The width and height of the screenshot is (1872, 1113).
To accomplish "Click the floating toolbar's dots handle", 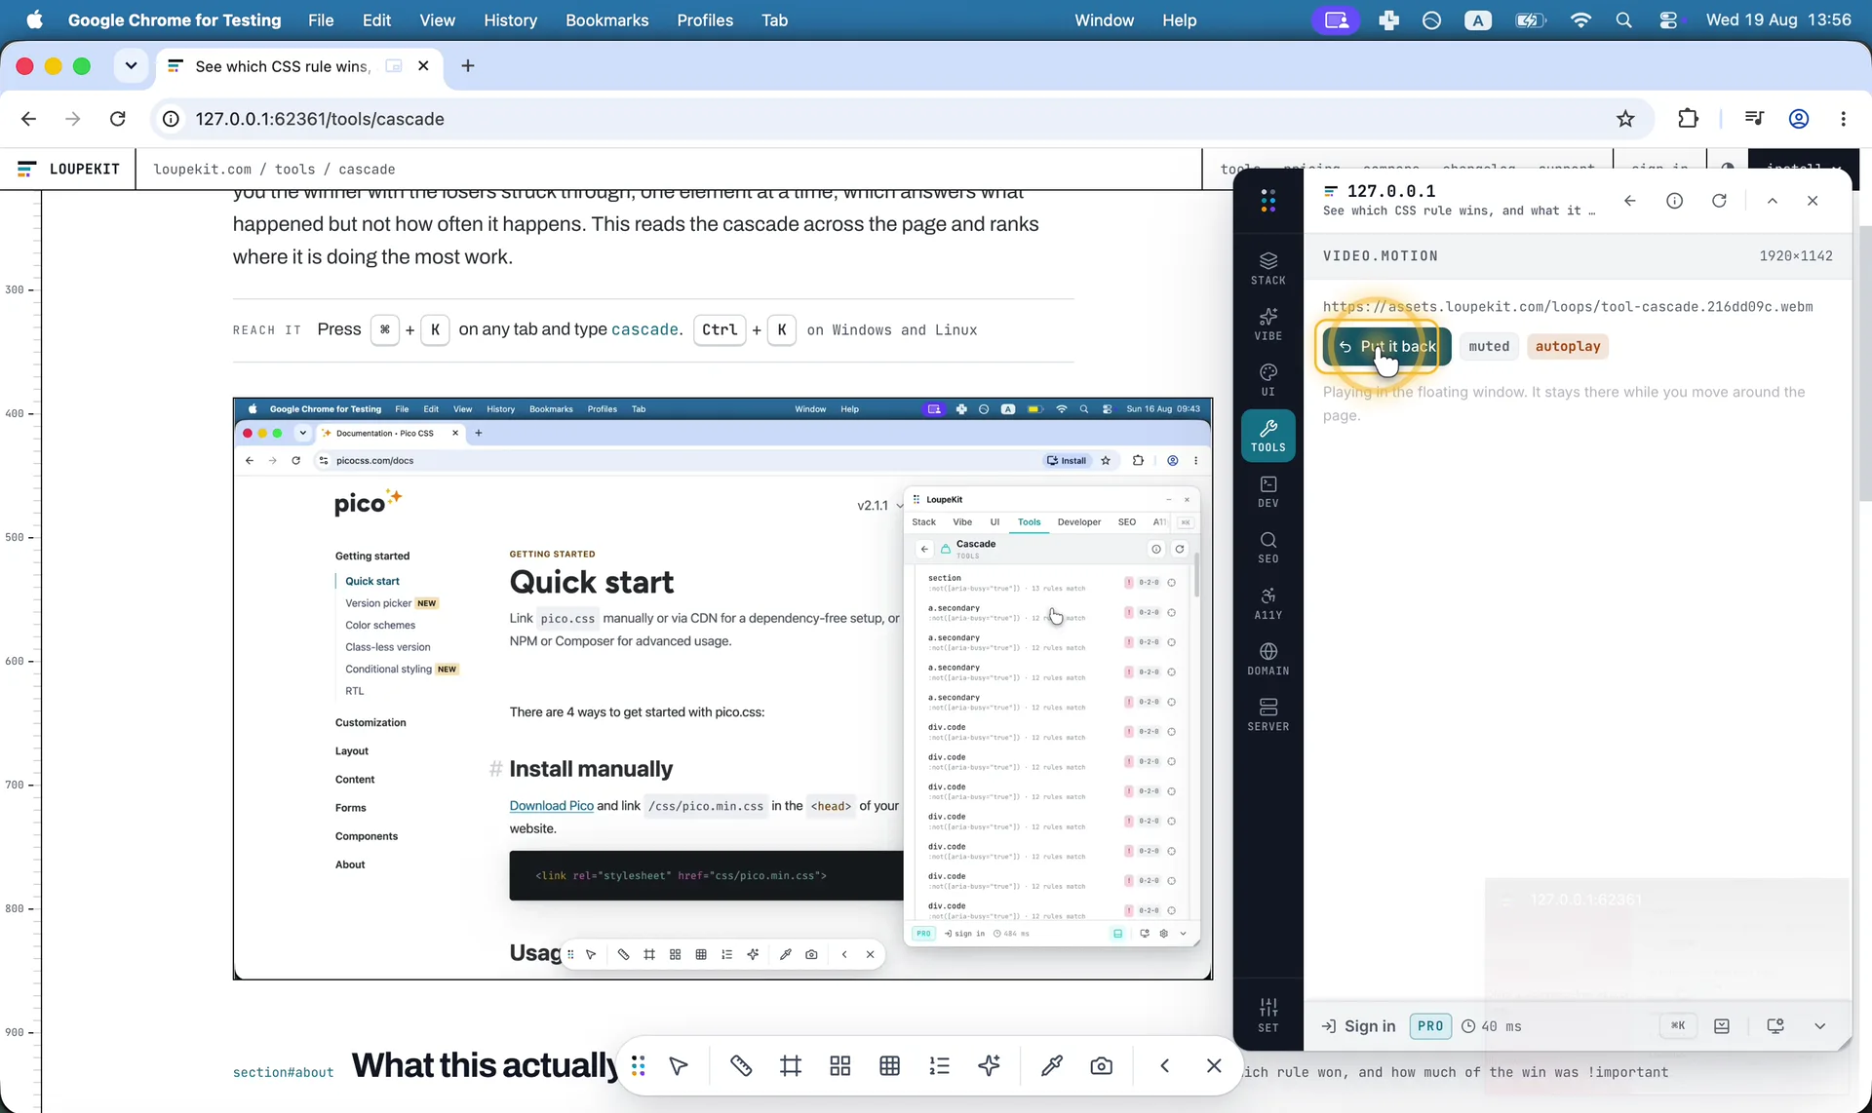I will click(638, 1065).
